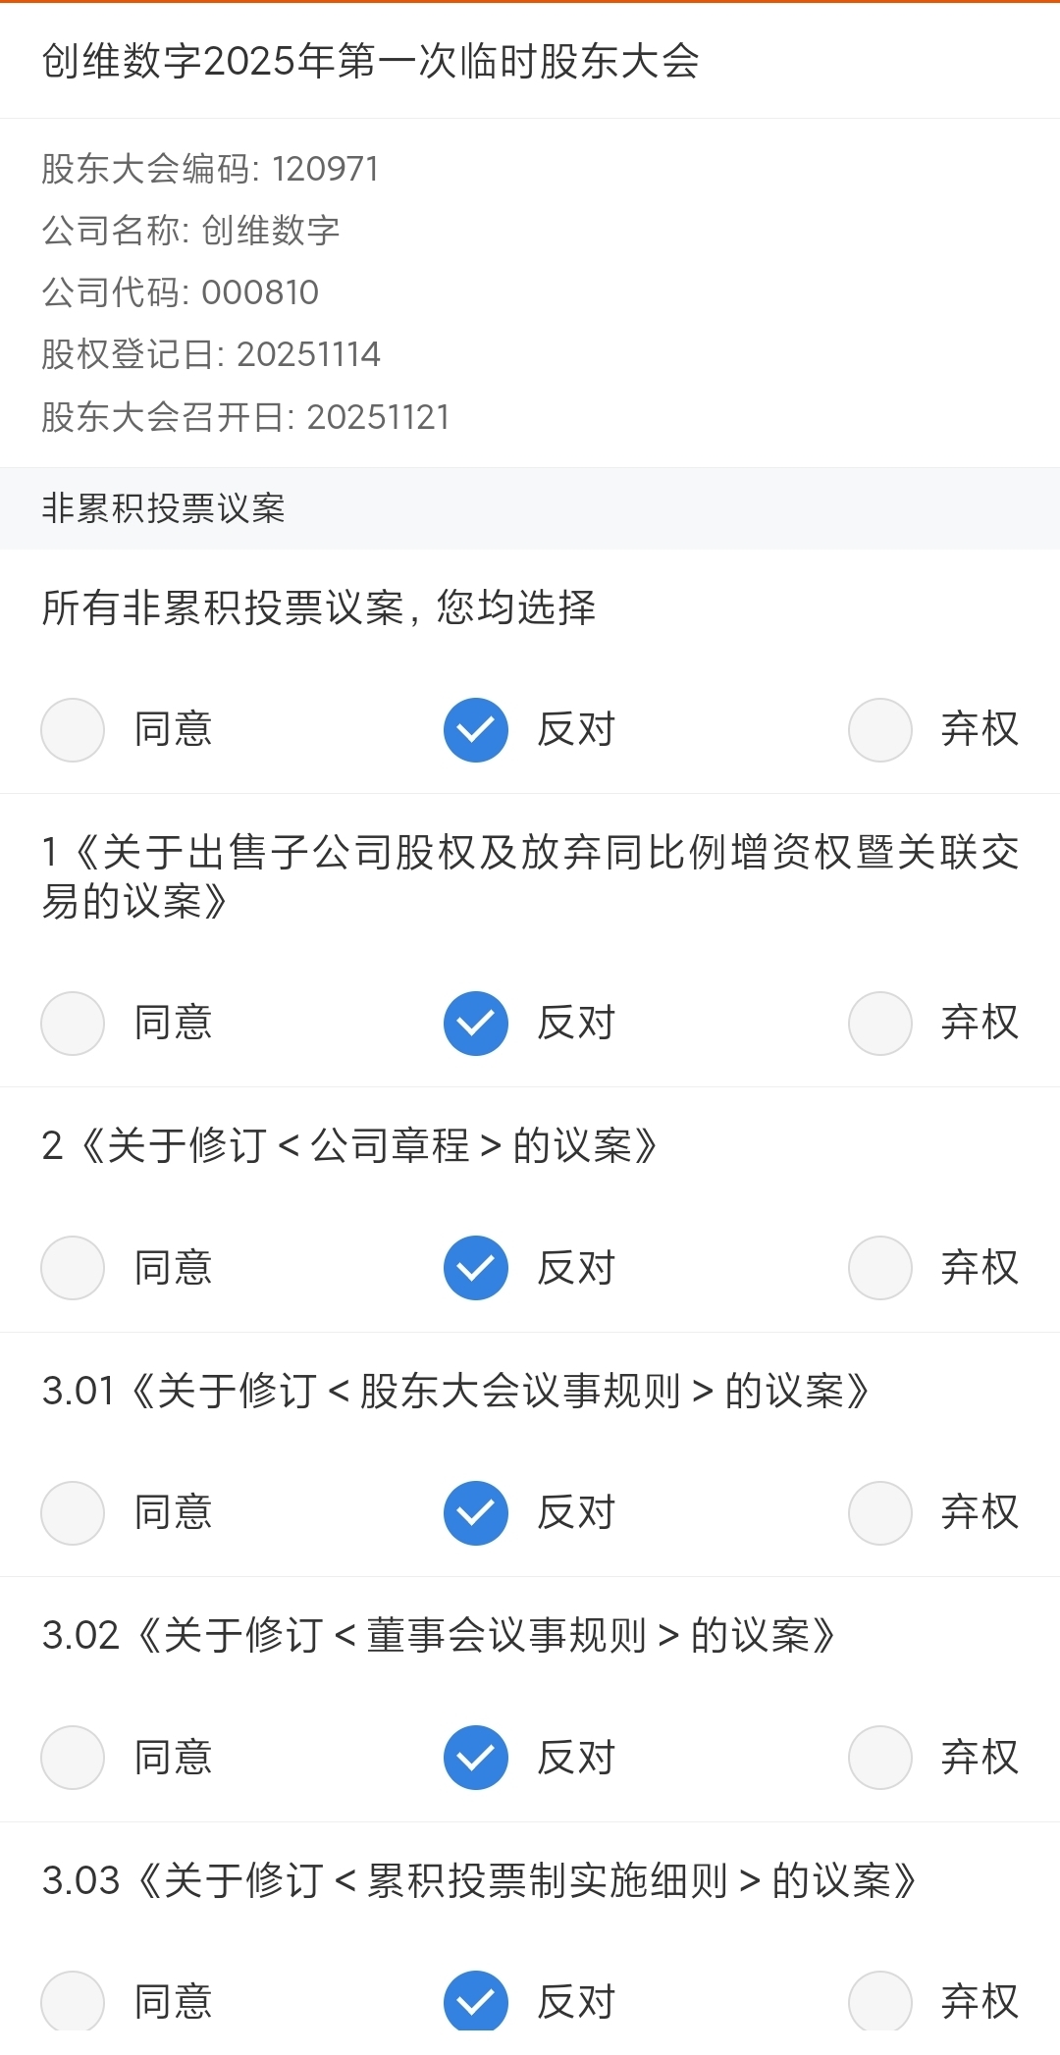
Task: Vote 同意 on proposal 2 公司章程 revision
Action: (x=73, y=1267)
